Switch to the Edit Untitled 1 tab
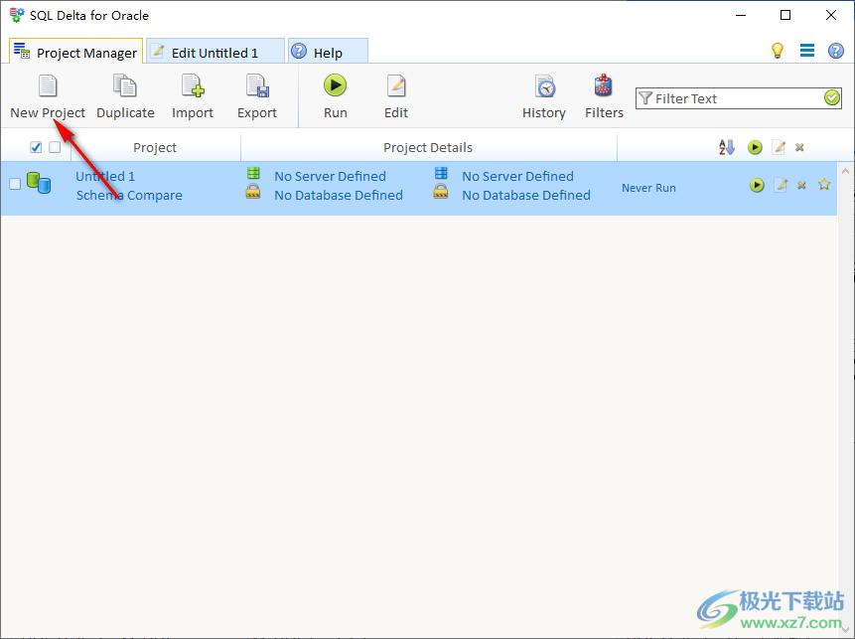This screenshot has width=855, height=639. (215, 52)
